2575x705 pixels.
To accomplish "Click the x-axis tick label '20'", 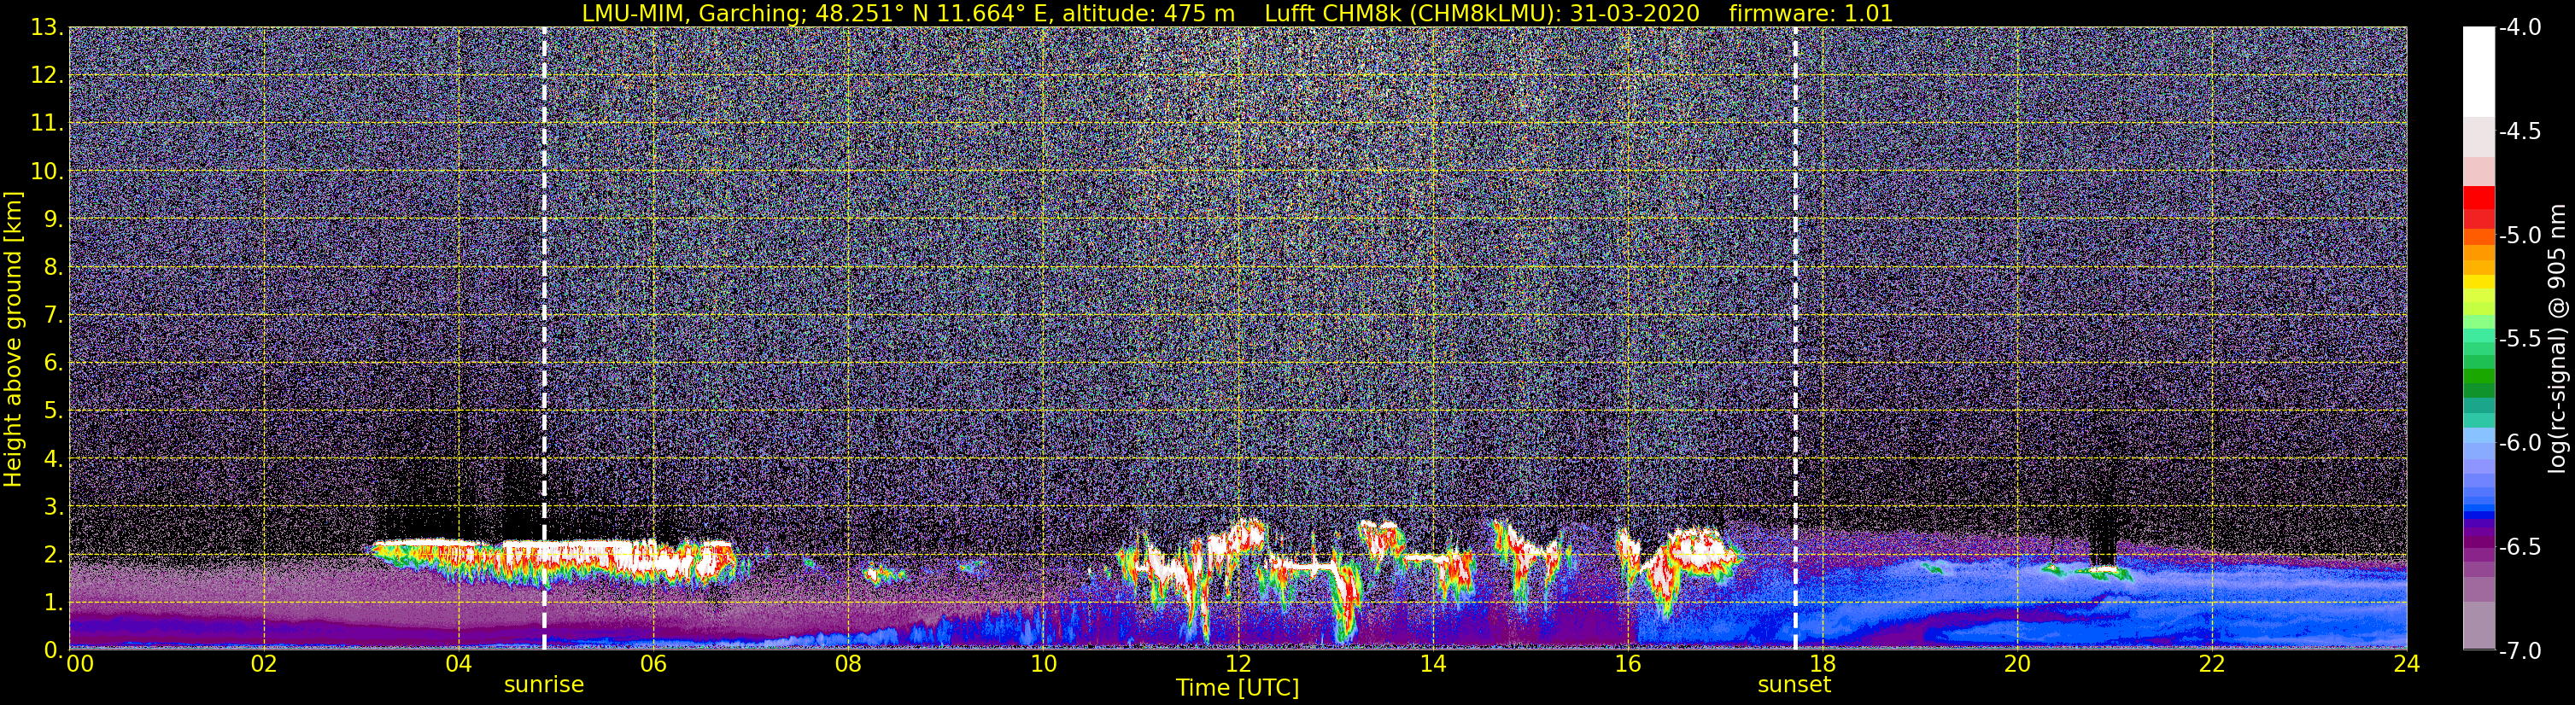I will point(2017,664).
